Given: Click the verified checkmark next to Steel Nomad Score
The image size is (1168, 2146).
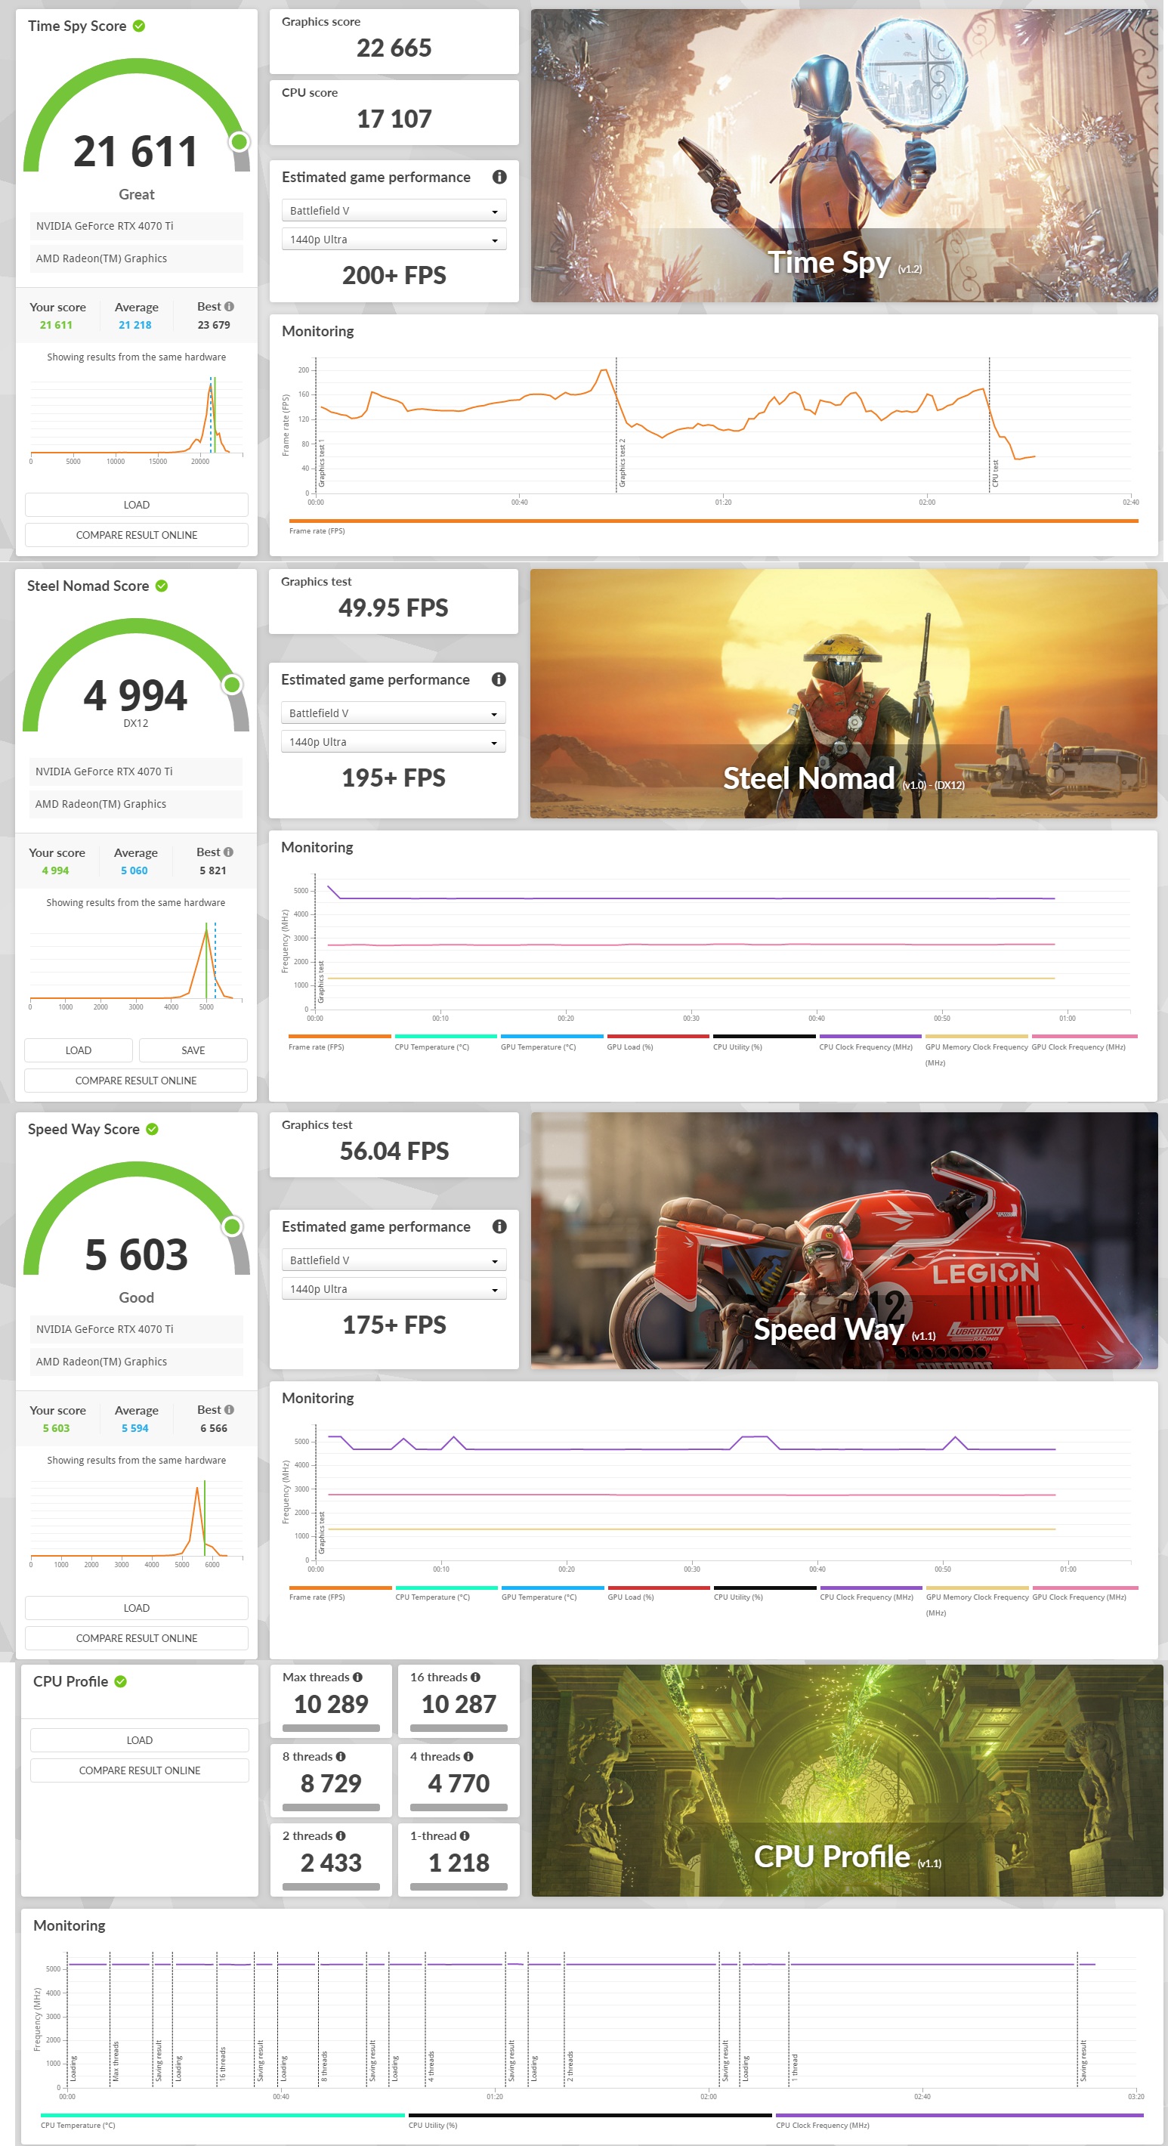Looking at the screenshot, I should click(162, 586).
